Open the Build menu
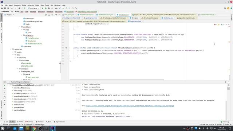This screenshot has width=233, height=131. coord(37,5)
